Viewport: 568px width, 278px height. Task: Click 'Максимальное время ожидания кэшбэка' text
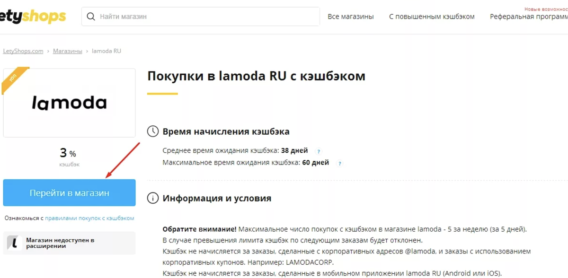231,163
